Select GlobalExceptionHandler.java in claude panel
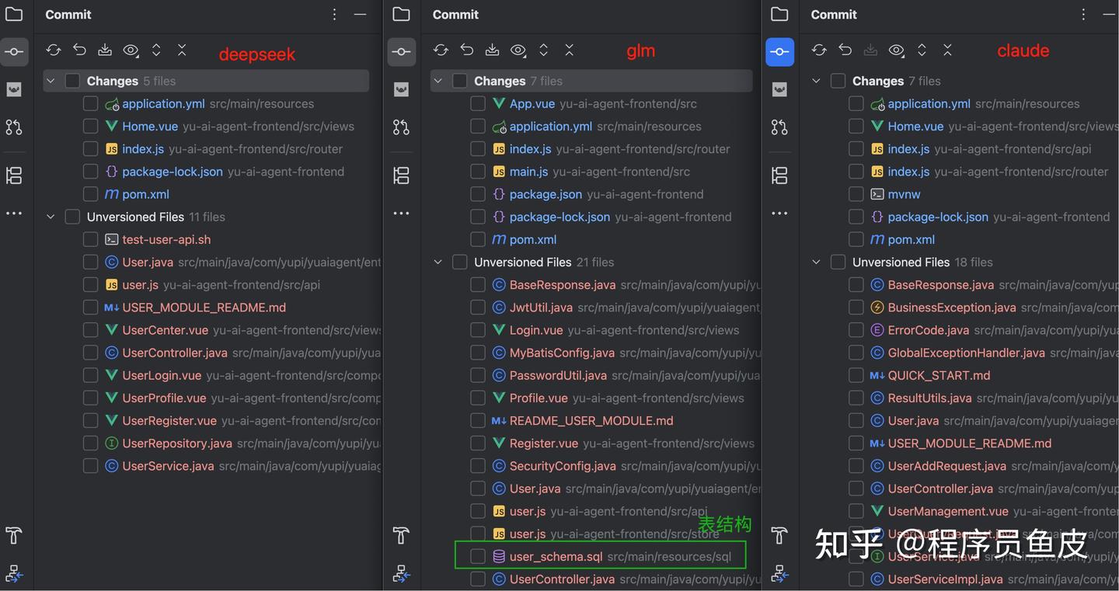The height and width of the screenshot is (591, 1119). (x=967, y=353)
